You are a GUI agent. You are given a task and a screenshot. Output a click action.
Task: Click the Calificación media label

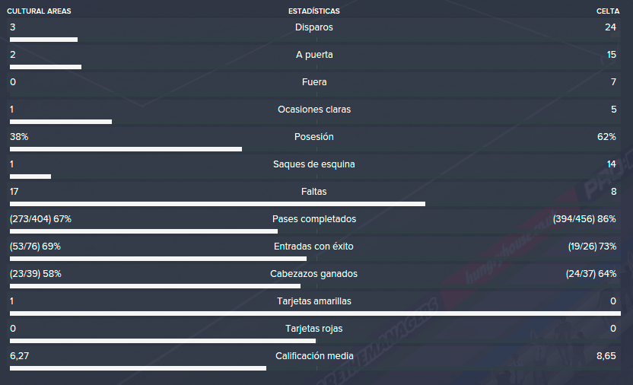[314, 356]
